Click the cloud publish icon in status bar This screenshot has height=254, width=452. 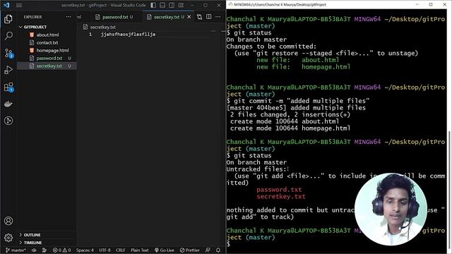click(34, 250)
